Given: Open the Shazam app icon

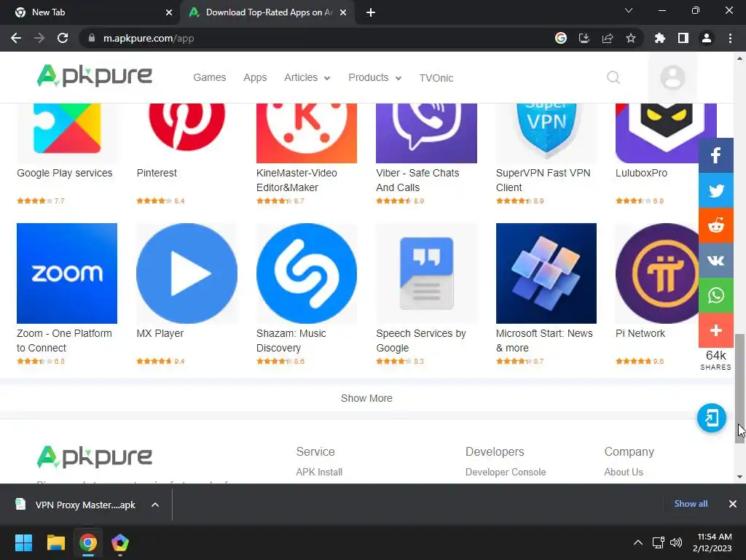Looking at the screenshot, I should [x=307, y=273].
